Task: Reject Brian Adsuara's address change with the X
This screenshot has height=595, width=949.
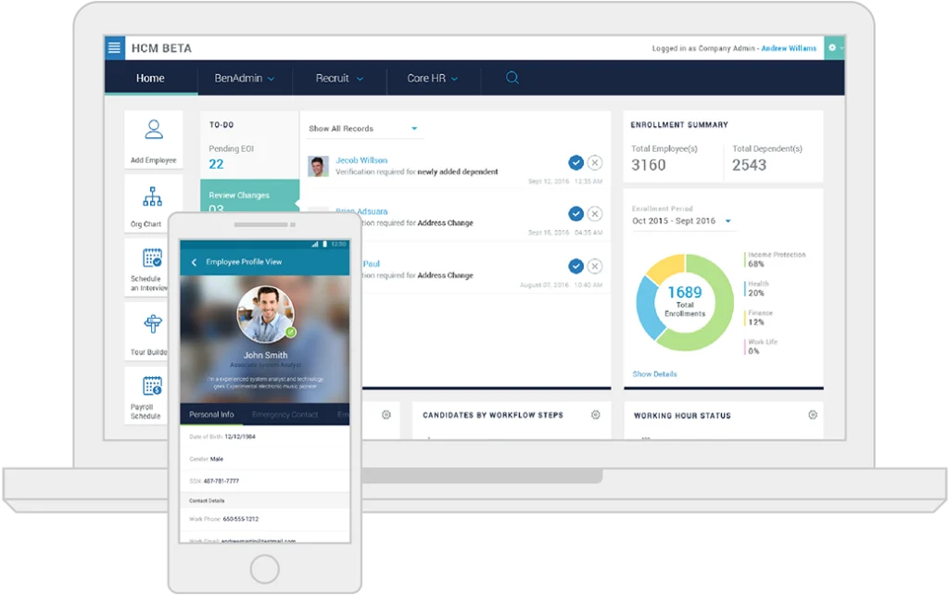Action: 595,214
